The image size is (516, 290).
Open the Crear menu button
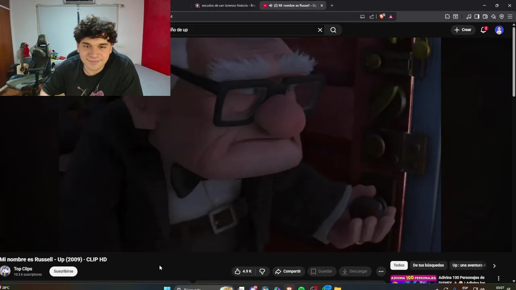pos(463,30)
